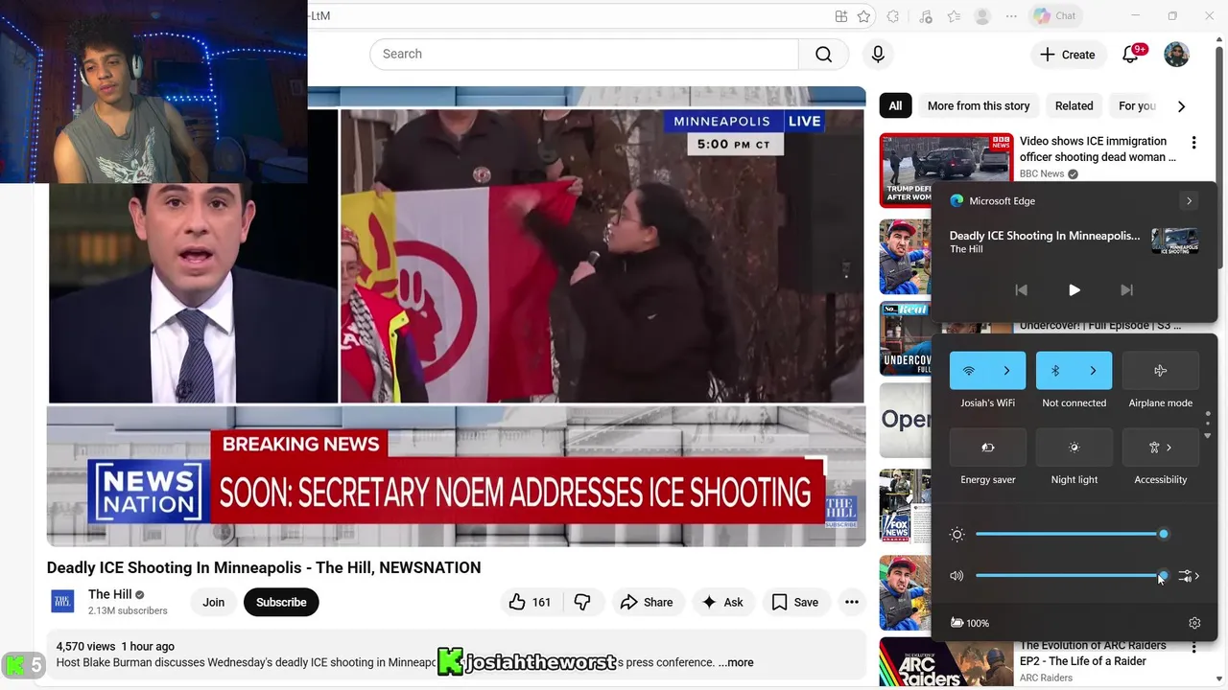Open Edge profile icon in toolbar
Screen dimensions: 1228x690
(x=982, y=16)
